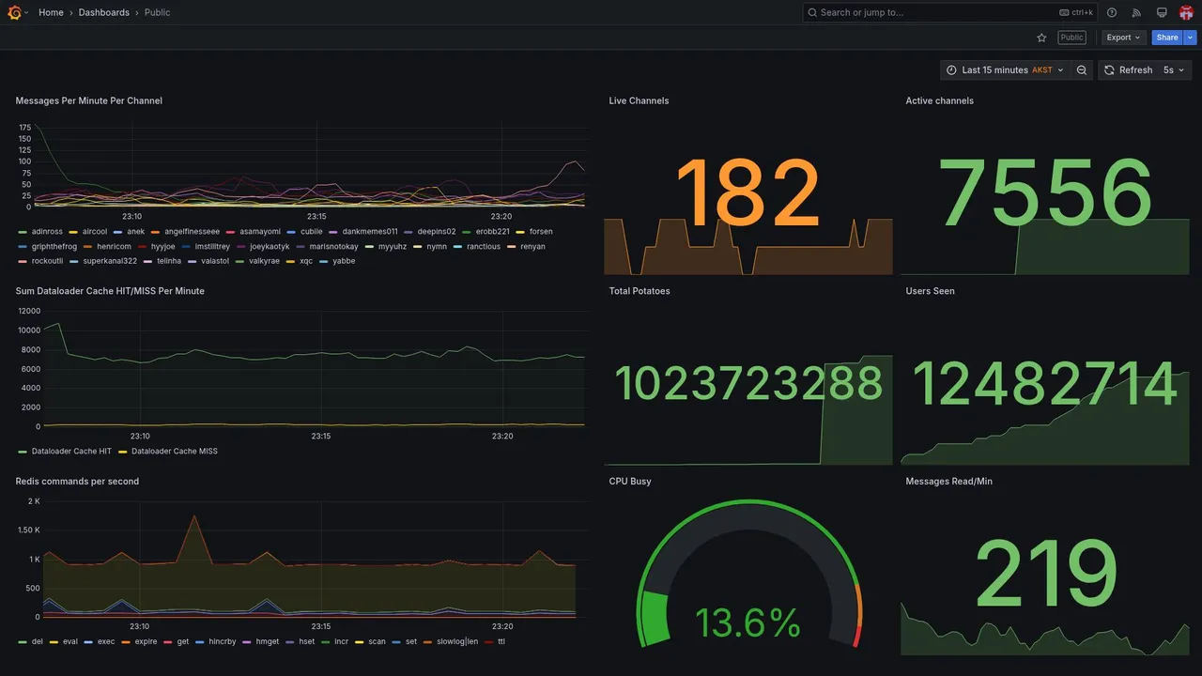The image size is (1202, 676).
Task: Click the Public badge label
Action: 1071,38
